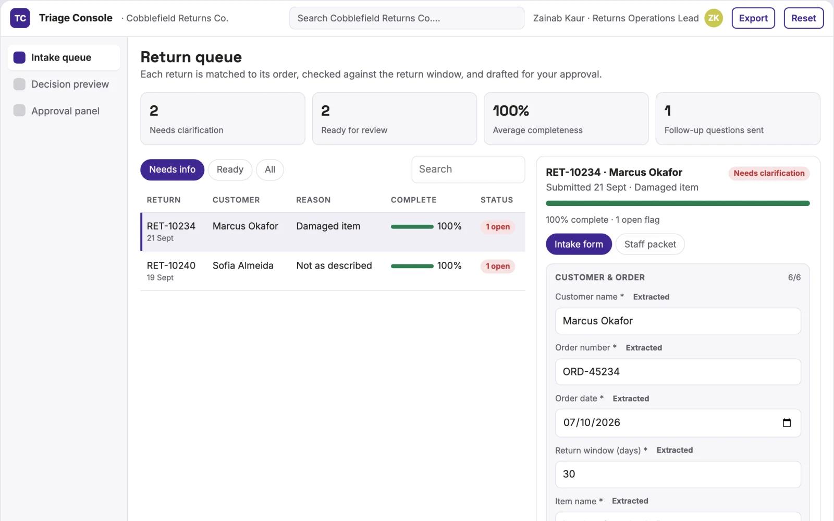This screenshot has height=521, width=834.
Task: Click the Needs clarification status badge
Action: (769, 173)
